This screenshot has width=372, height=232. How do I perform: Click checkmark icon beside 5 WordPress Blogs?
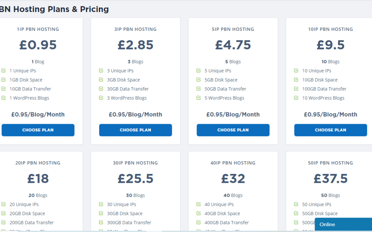point(199,98)
